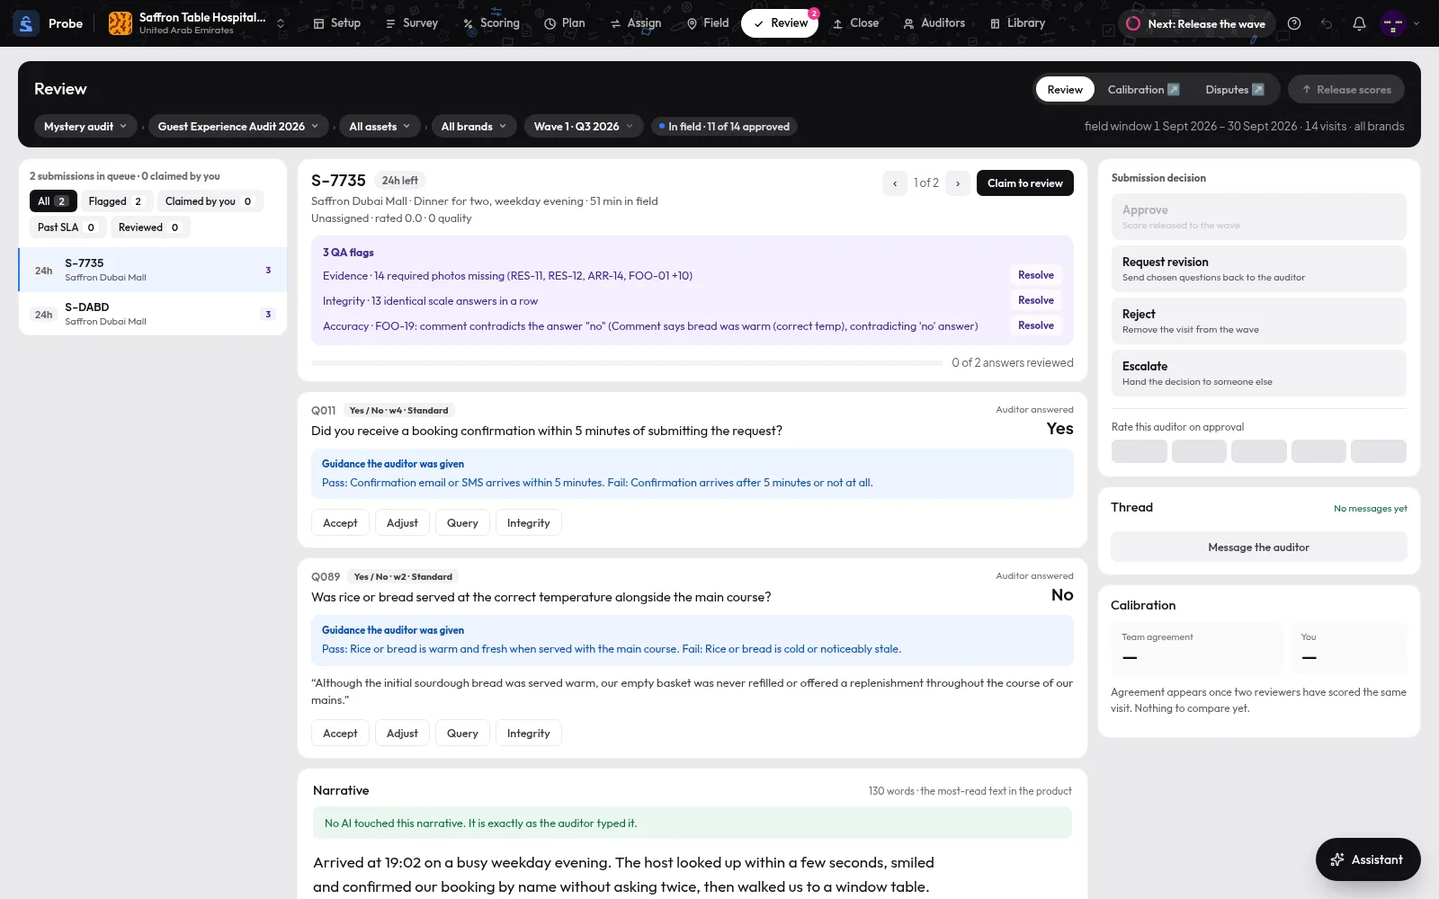
Task: Open Disputes external link tab
Action: coord(1235,90)
